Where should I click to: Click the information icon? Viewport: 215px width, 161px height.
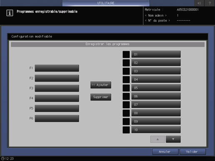10,13
